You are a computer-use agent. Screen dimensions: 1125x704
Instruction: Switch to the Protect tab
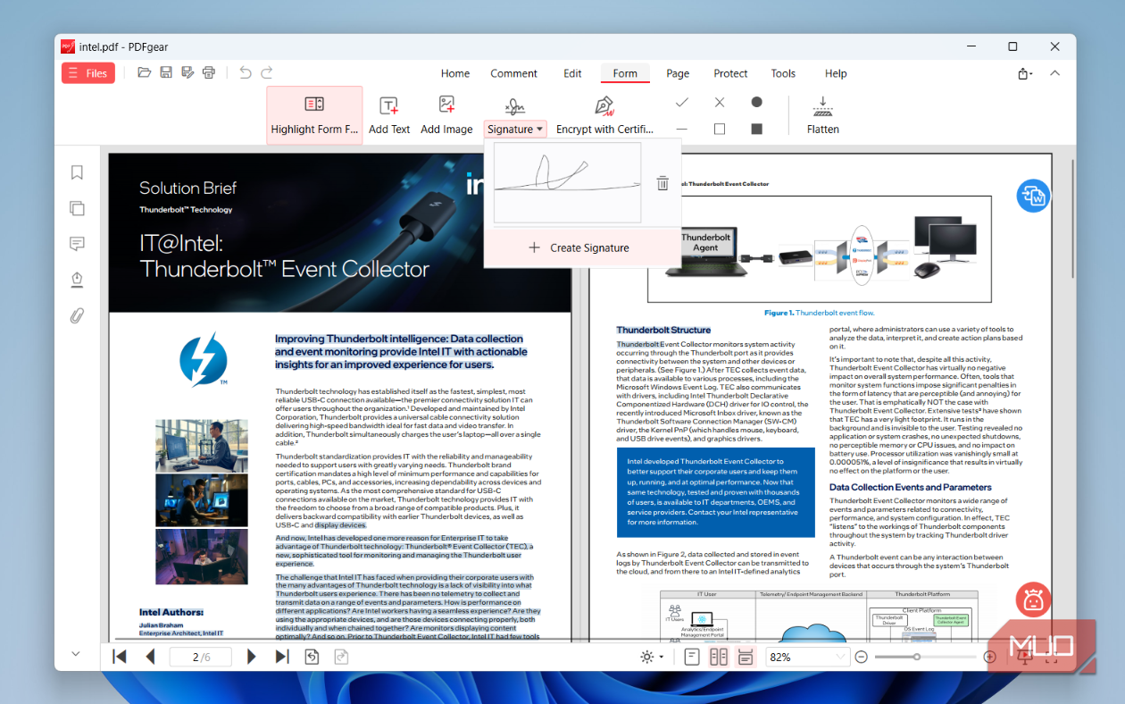click(x=730, y=73)
